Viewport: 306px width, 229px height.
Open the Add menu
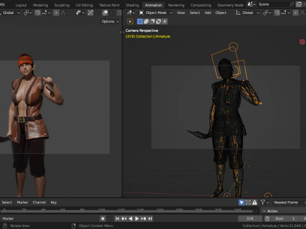point(208,13)
